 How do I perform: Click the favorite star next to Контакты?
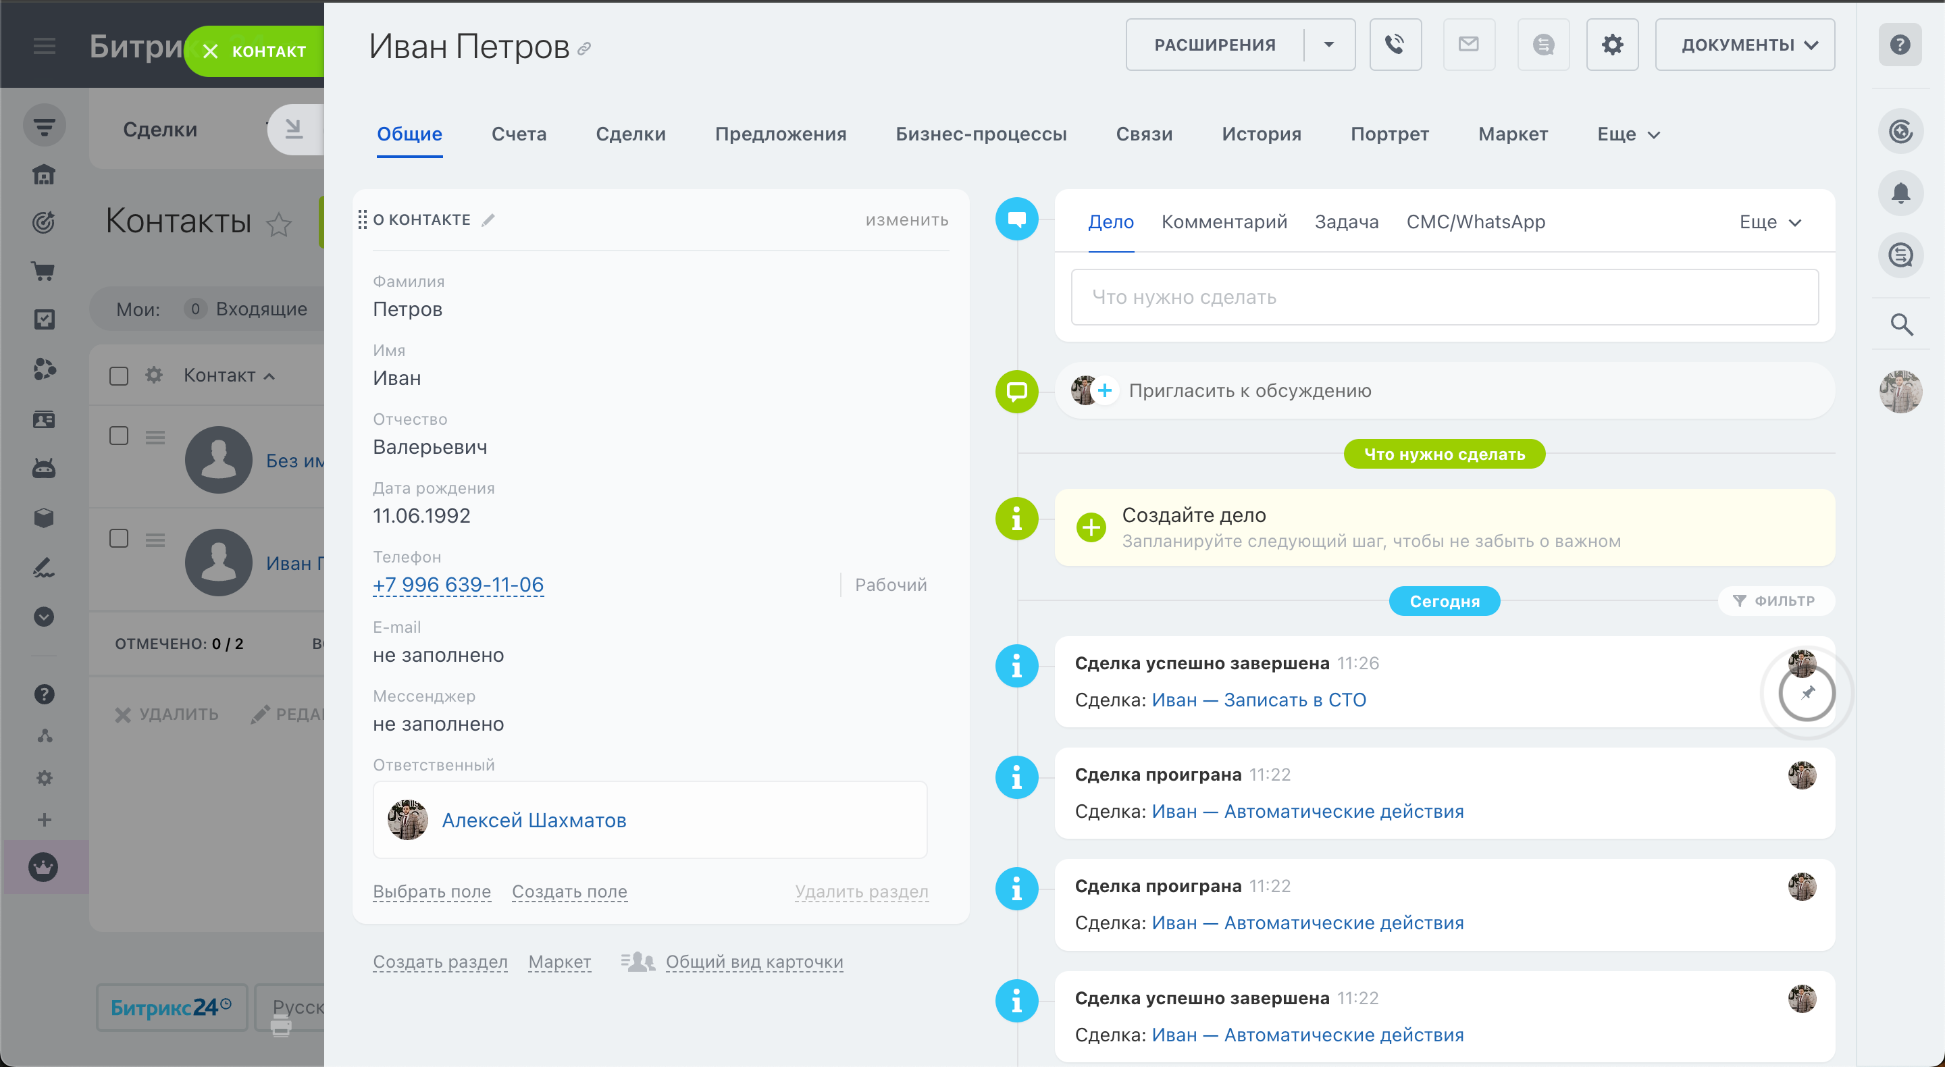tap(279, 224)
